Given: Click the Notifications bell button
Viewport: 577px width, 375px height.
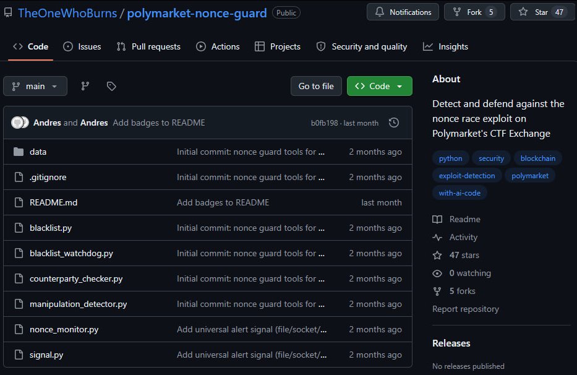Looking at the screenshot, I should pos(403,12).
